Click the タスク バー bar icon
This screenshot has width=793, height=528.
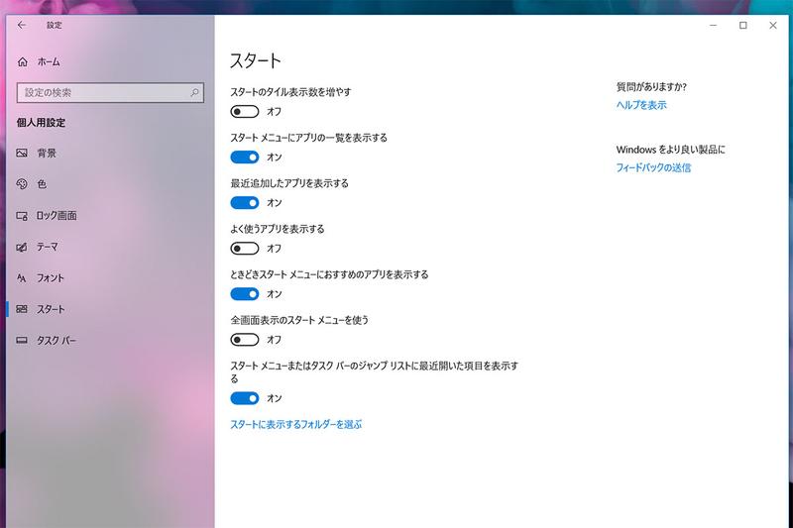(x=22, y=341)
